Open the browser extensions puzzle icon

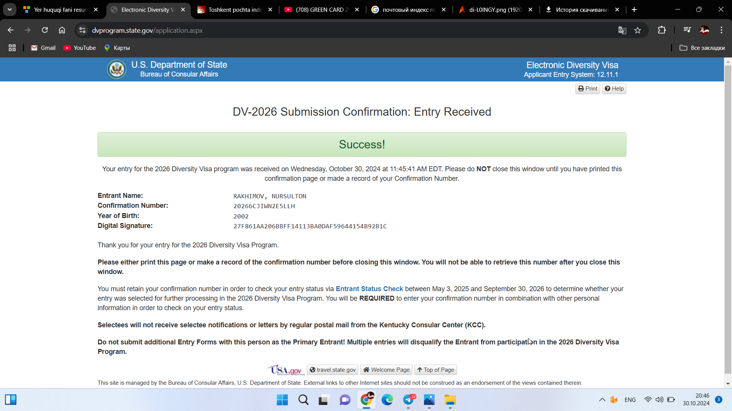click(x=662, y=30)
